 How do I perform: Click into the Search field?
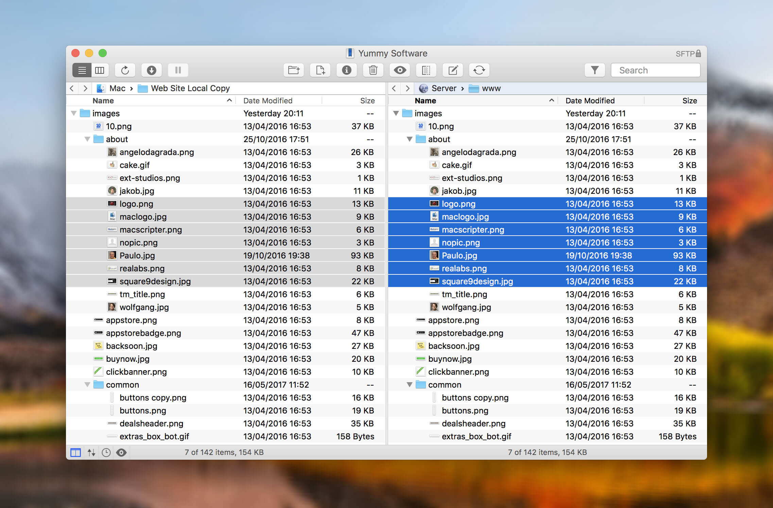(655, 70)
